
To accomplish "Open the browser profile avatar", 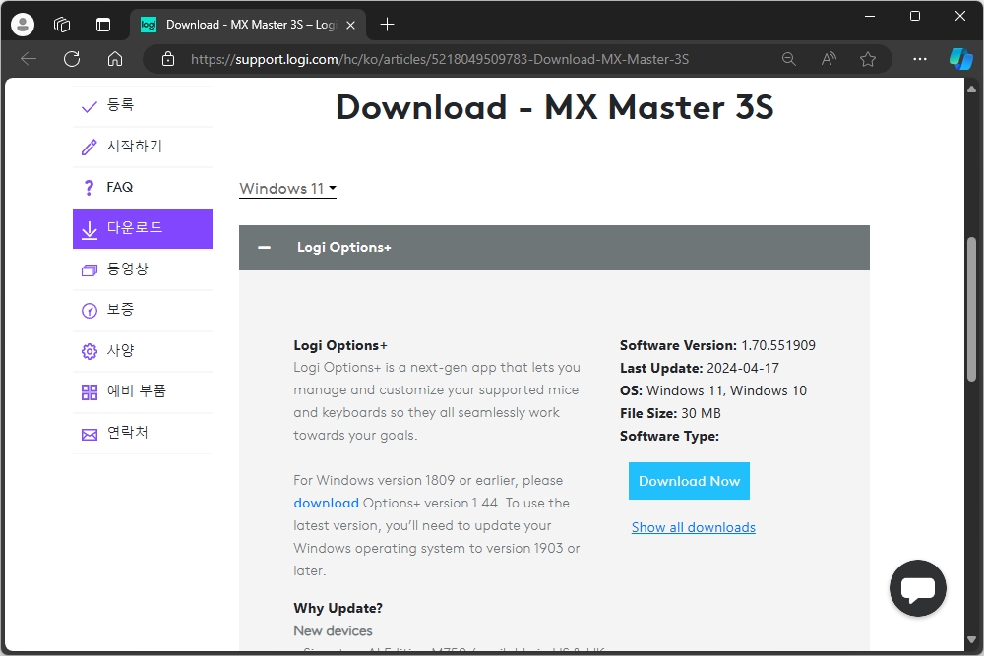I will pyautogui.click(x=23, y=25).
